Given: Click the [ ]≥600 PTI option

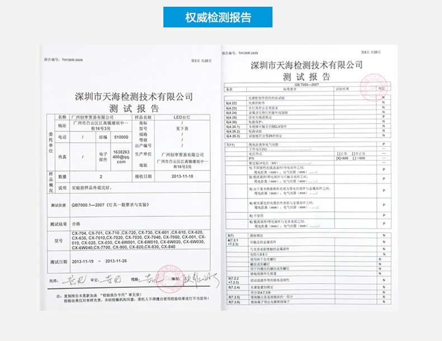Looking at the screenshot, I should click(x=359, y=158).
